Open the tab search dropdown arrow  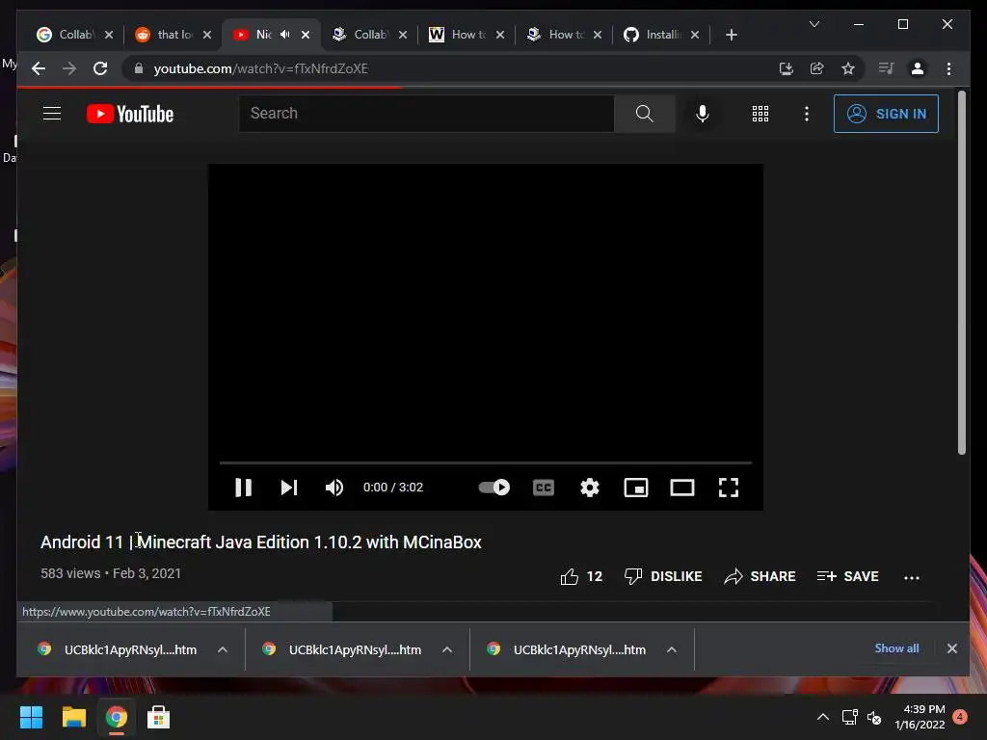(x=814, y=24)
